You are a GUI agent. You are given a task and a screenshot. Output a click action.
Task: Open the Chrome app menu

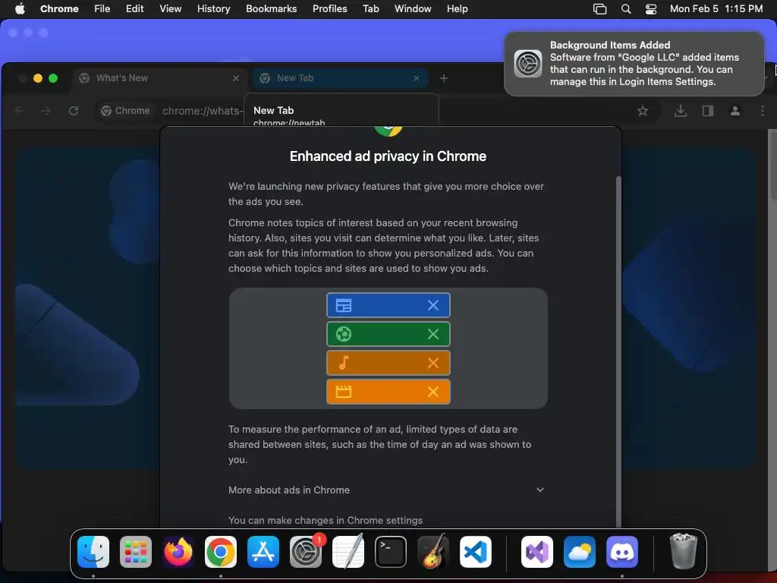coord(59,9)
